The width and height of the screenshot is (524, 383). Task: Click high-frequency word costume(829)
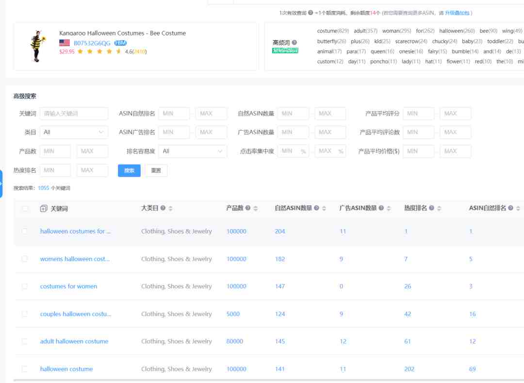(333, 31)
